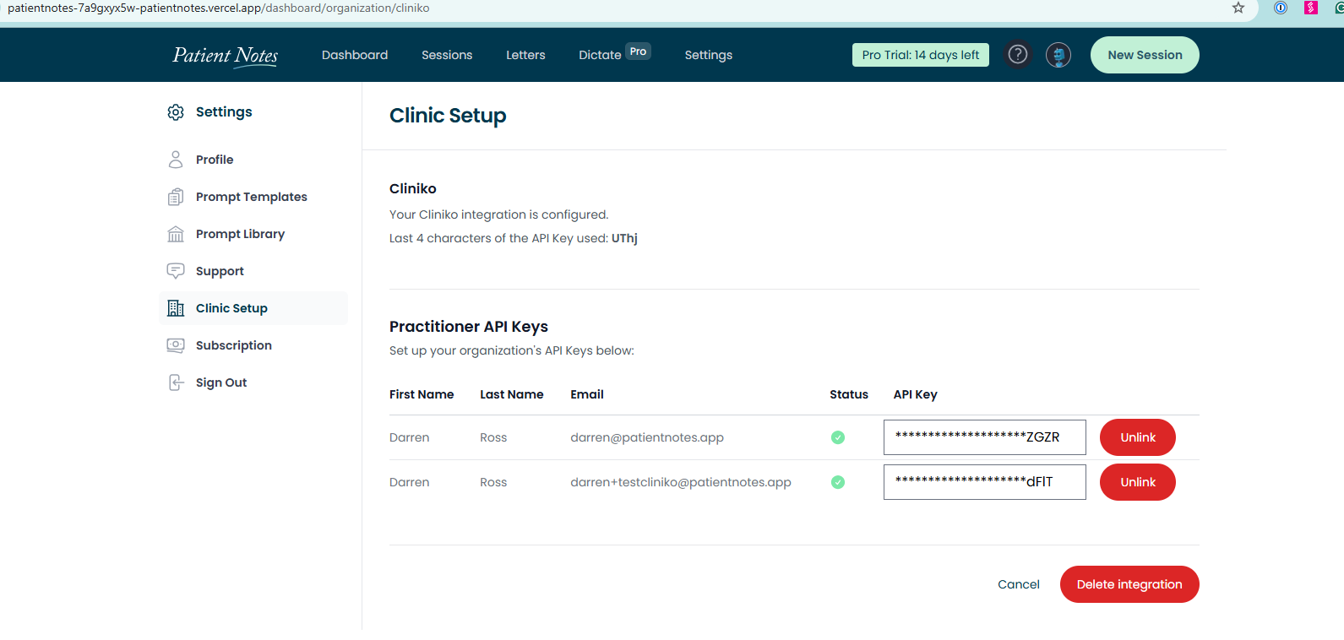Click the green status check for darren+testcliniko row
This screenshot has width=1344, height=640.
[x=838, y=482]
